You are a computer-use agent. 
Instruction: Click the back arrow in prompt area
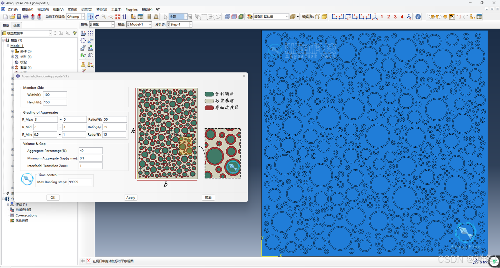83,261
